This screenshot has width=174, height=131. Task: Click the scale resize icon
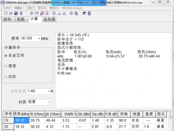(x=42, y=13)
